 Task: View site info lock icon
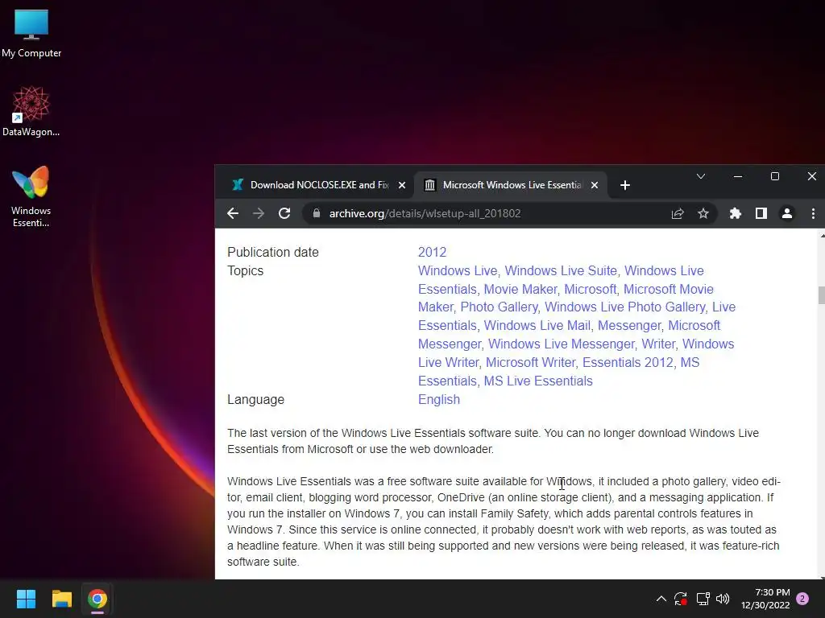(316, 213)
